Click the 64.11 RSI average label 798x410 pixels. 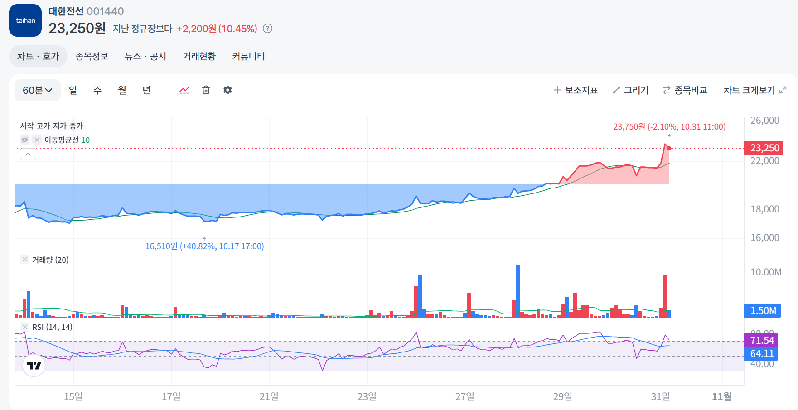(x=761, y=353)
